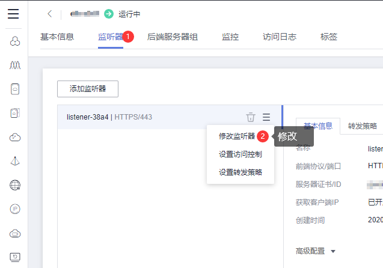This screenshot has height=268, width=383.
Task: Delete listener-38a4 with the trash icon
Action: tap(251, 117)
